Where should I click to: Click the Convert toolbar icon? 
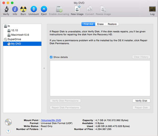coord(90,9)
